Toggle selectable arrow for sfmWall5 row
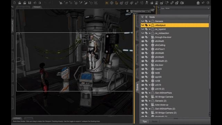 point(146,41)
